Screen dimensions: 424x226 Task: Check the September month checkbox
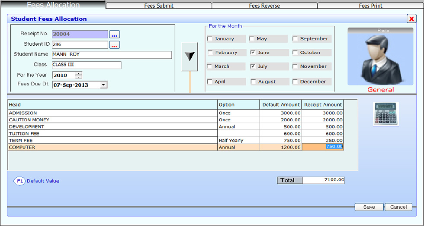tap(295, 39)
